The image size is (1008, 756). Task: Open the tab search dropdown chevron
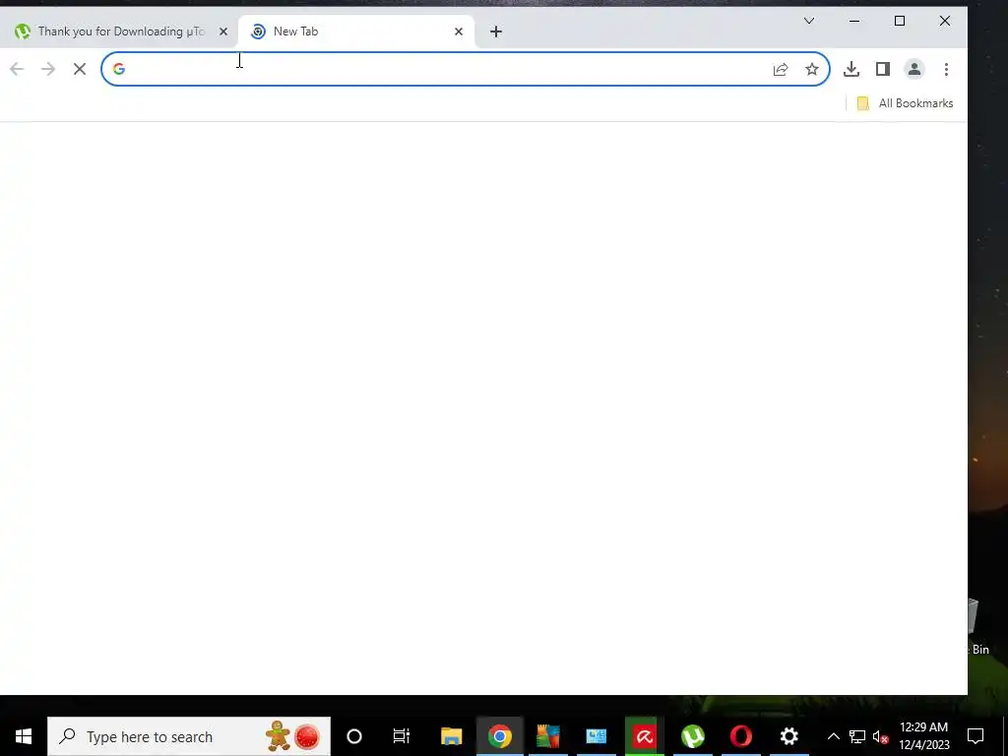point(809,22)
